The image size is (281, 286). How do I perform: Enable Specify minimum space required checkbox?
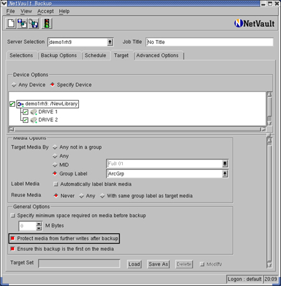click(x=13, y=215)
